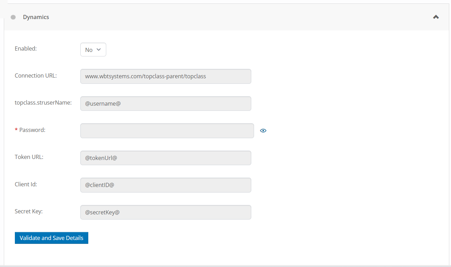Collapse the Dynamics panel with the chevron
Viewport: 451px width, 267px height.
tap(436, 17)
